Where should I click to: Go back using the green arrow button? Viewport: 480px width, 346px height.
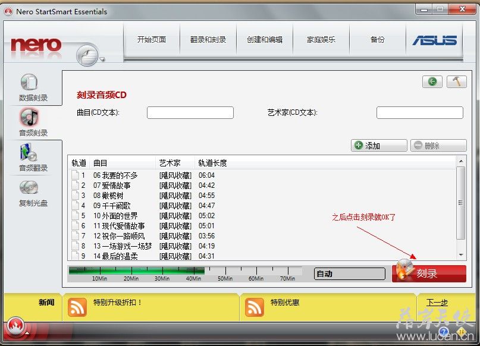[x=432, y=81]
